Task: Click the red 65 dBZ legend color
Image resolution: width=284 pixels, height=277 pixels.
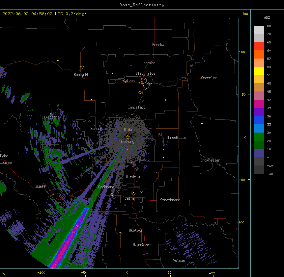Action: click(259, 46)
